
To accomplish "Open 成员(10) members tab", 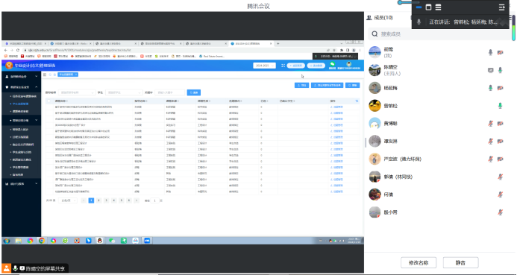I will click(x=380, y=17).
